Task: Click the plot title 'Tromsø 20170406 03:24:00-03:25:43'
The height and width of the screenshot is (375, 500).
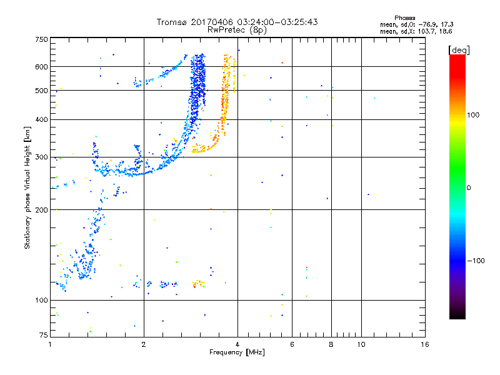Action: (x=237, y=22)
